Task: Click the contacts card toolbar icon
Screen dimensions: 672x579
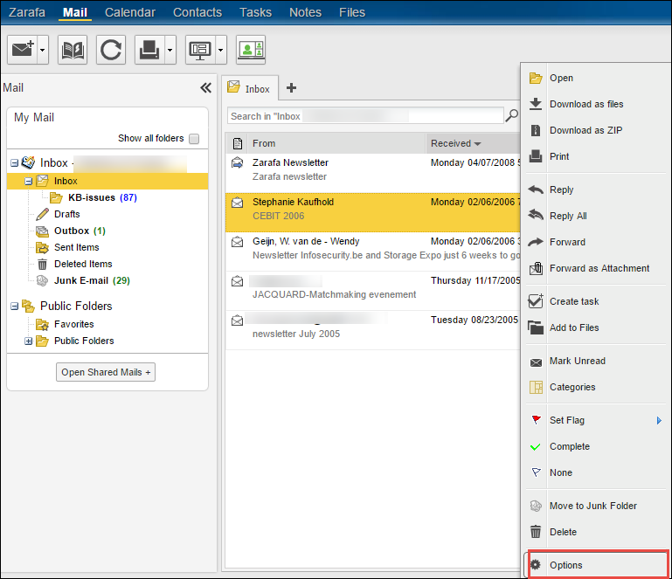Action: tap(251, 50)
